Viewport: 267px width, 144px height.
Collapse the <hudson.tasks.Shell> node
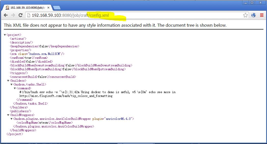[11, 84]
